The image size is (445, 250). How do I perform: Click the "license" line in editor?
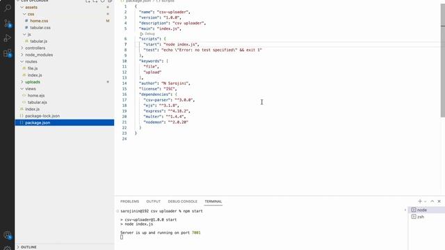tap(158, 89)
